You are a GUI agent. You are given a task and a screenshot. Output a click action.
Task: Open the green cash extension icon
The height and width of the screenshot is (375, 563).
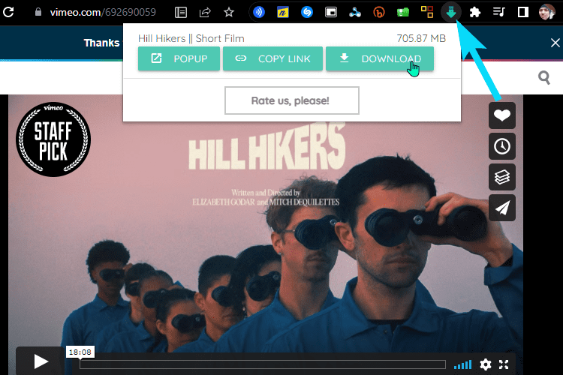tap(403, 13)
